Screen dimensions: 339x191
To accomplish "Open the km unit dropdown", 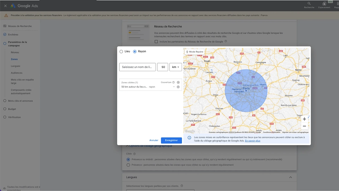I will [x=176, y=67].
